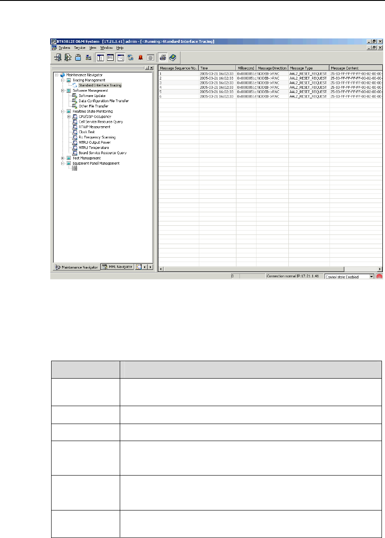The width and height of the screenshot is (385, 538).
Task: Close the navigator pane with X button
Action: [x=151, y=69]
